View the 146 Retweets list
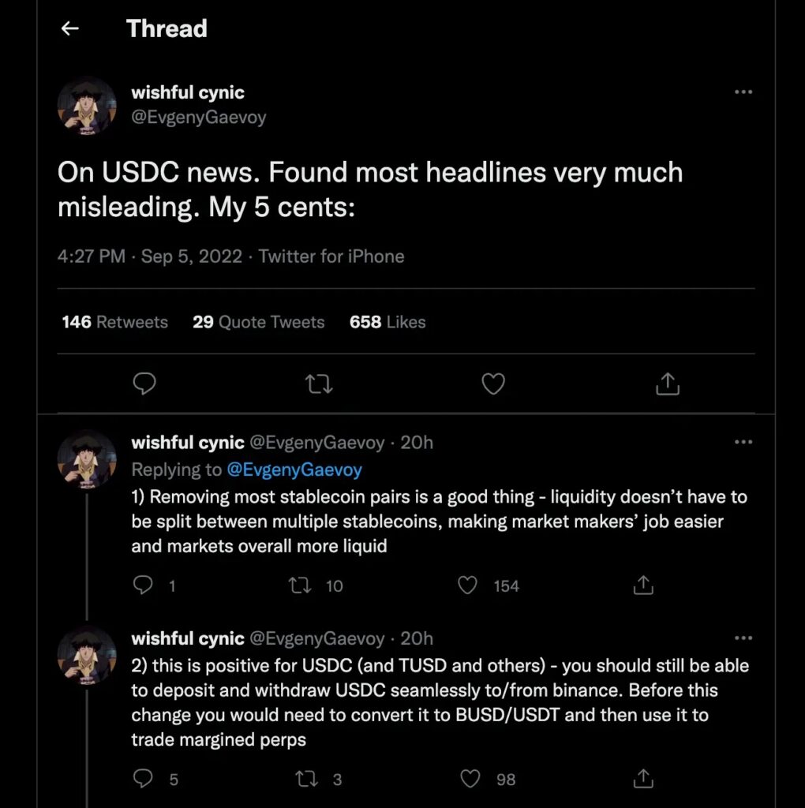The image size is (805, 808). pyautogui.click(x=114, y=322)
